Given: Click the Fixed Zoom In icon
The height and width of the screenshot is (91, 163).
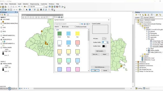Looking at the screenshot, I should click(x=8, y=10).
